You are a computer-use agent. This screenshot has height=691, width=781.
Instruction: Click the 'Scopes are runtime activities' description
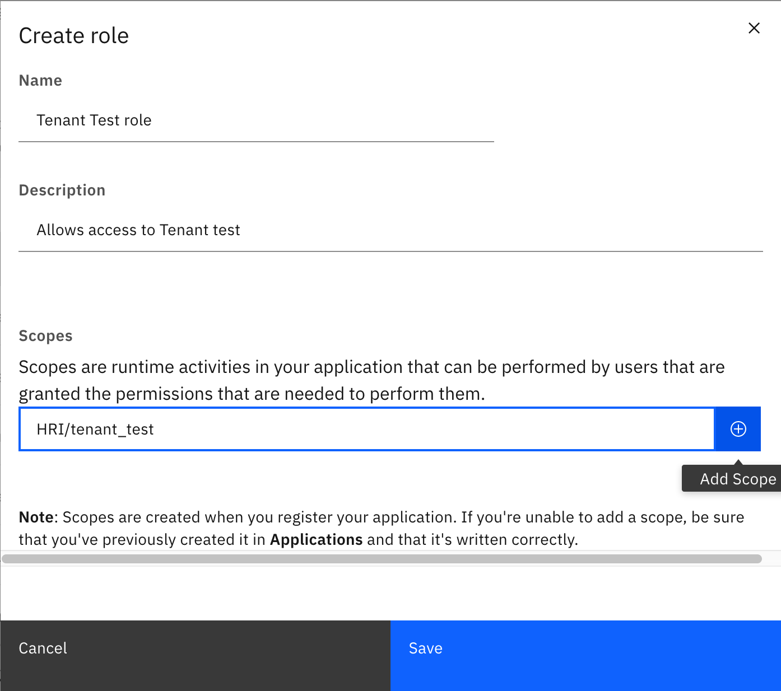[x=372, y=380]
